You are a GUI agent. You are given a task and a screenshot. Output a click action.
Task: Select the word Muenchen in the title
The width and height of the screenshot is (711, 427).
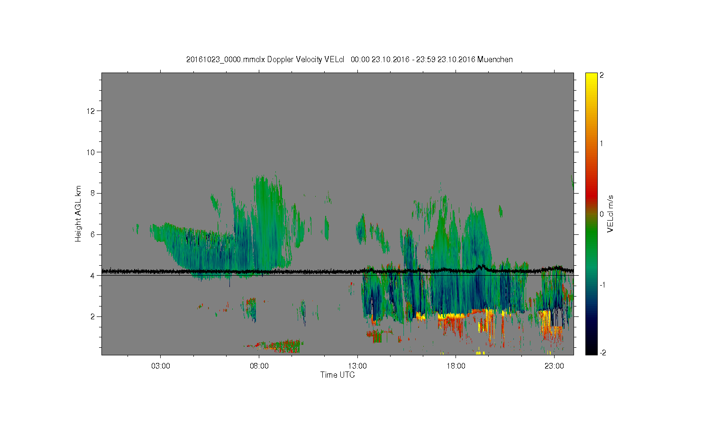click(x=495, y=60)
